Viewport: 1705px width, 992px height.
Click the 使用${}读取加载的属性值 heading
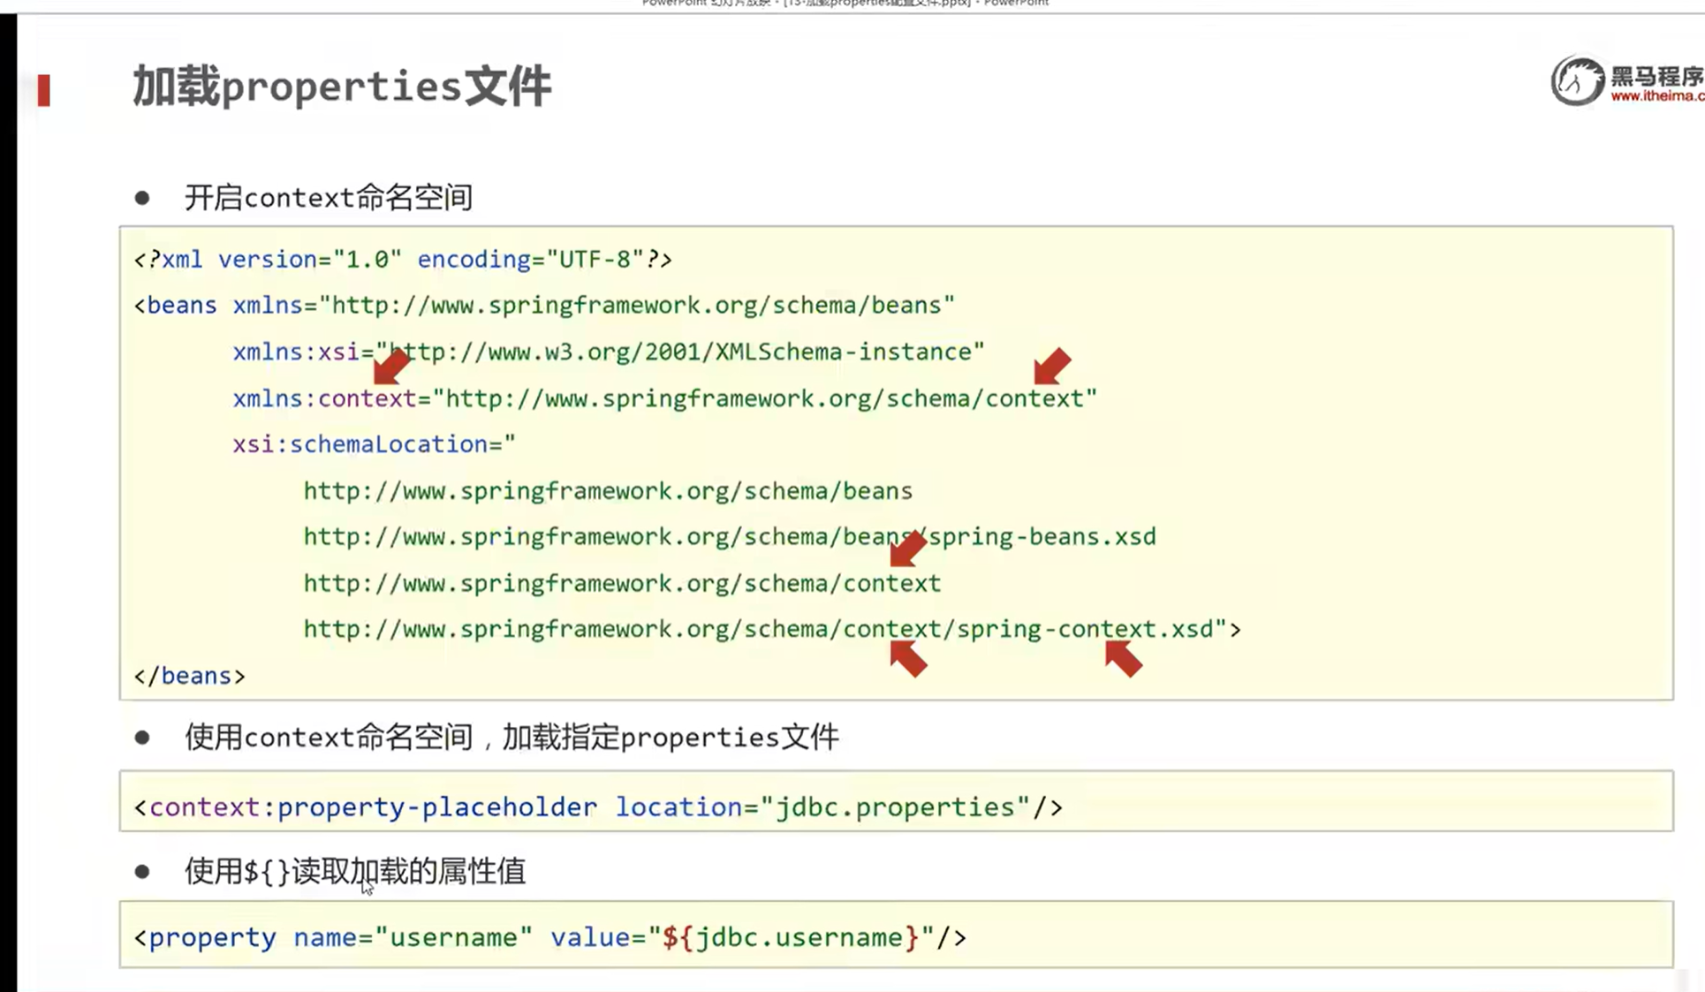pyautogui.click(x=355, y=872)
